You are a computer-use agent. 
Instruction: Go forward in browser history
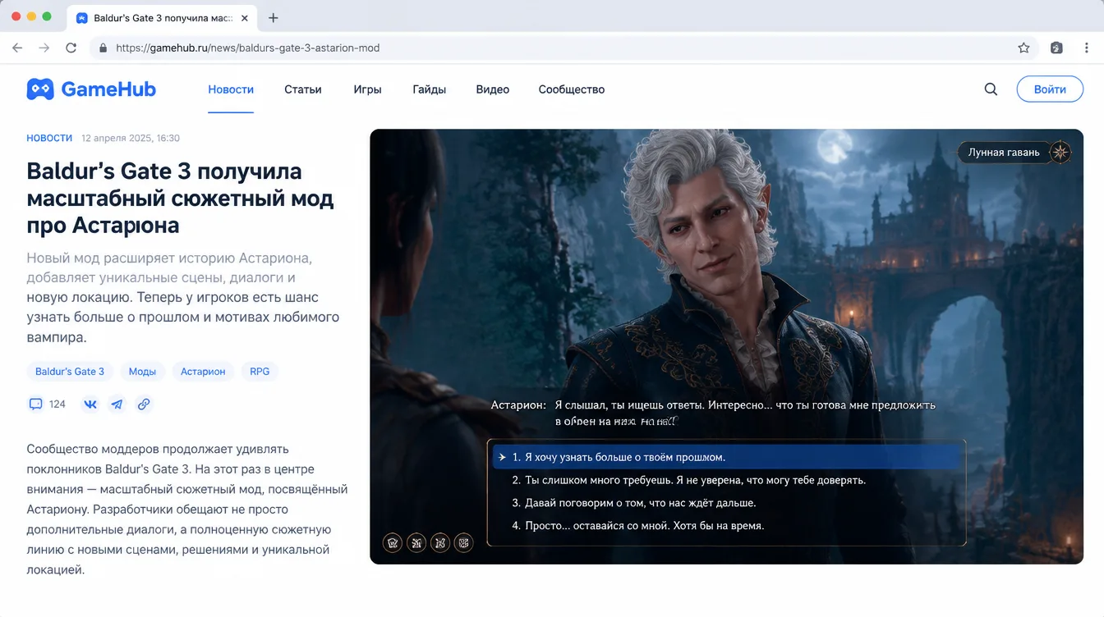(x=44, y=48)
